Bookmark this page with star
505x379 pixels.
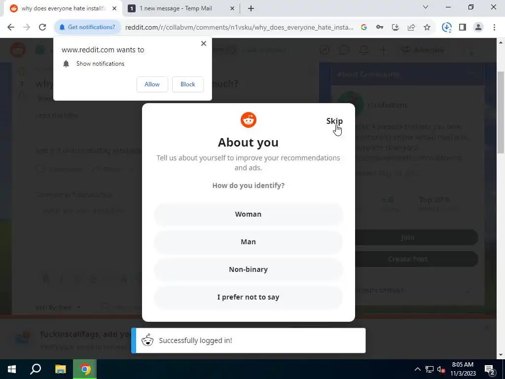coord(427,28)
